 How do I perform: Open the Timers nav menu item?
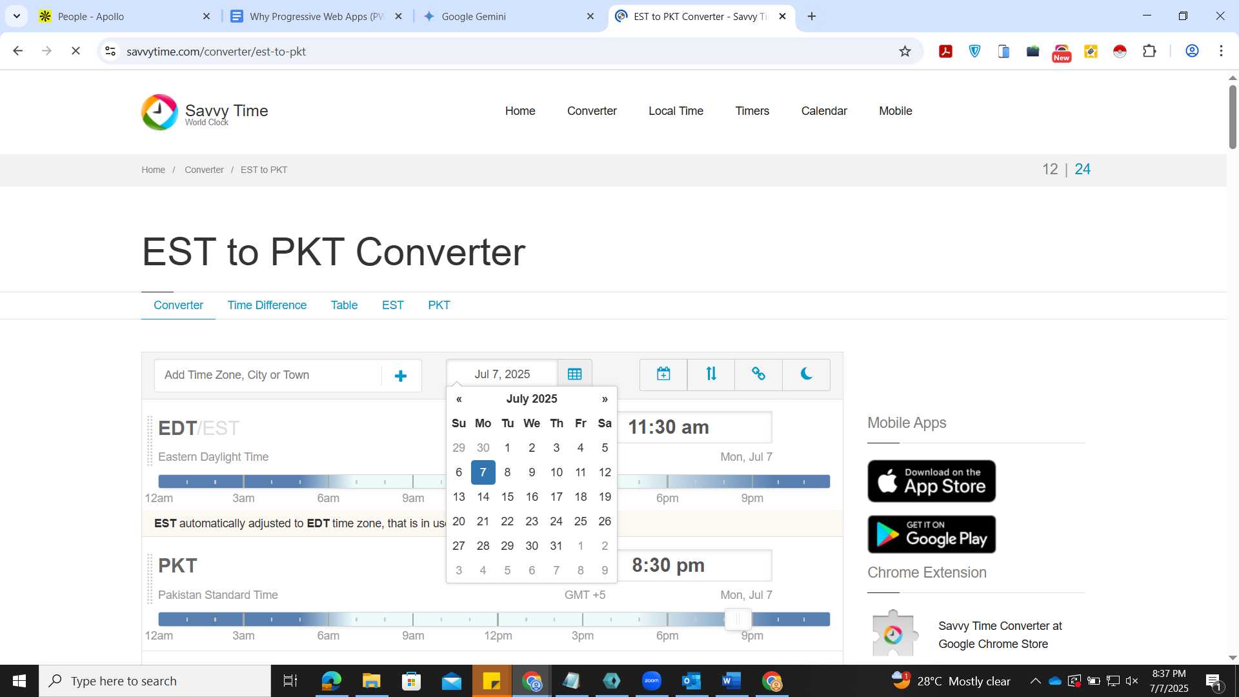pyautogui.click(x=752, y=111)
